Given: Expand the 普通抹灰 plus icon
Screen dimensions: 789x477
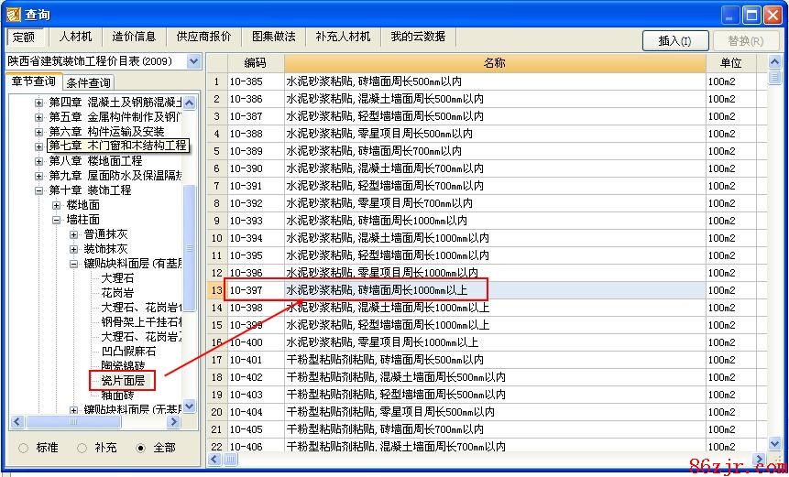Looking at the screenshot, I should [x=74, y=234].
